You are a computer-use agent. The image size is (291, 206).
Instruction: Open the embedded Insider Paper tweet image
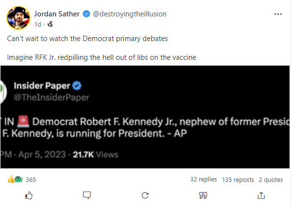pos(145,117)
